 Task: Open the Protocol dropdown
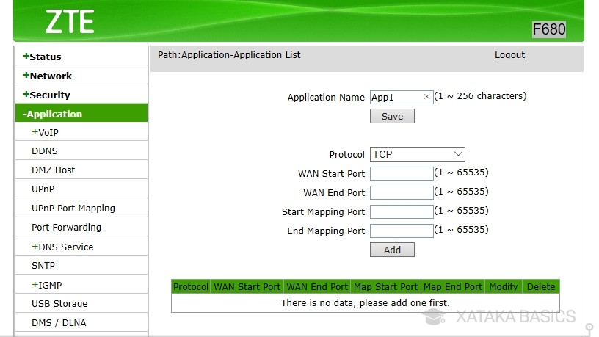pos(417,154)
